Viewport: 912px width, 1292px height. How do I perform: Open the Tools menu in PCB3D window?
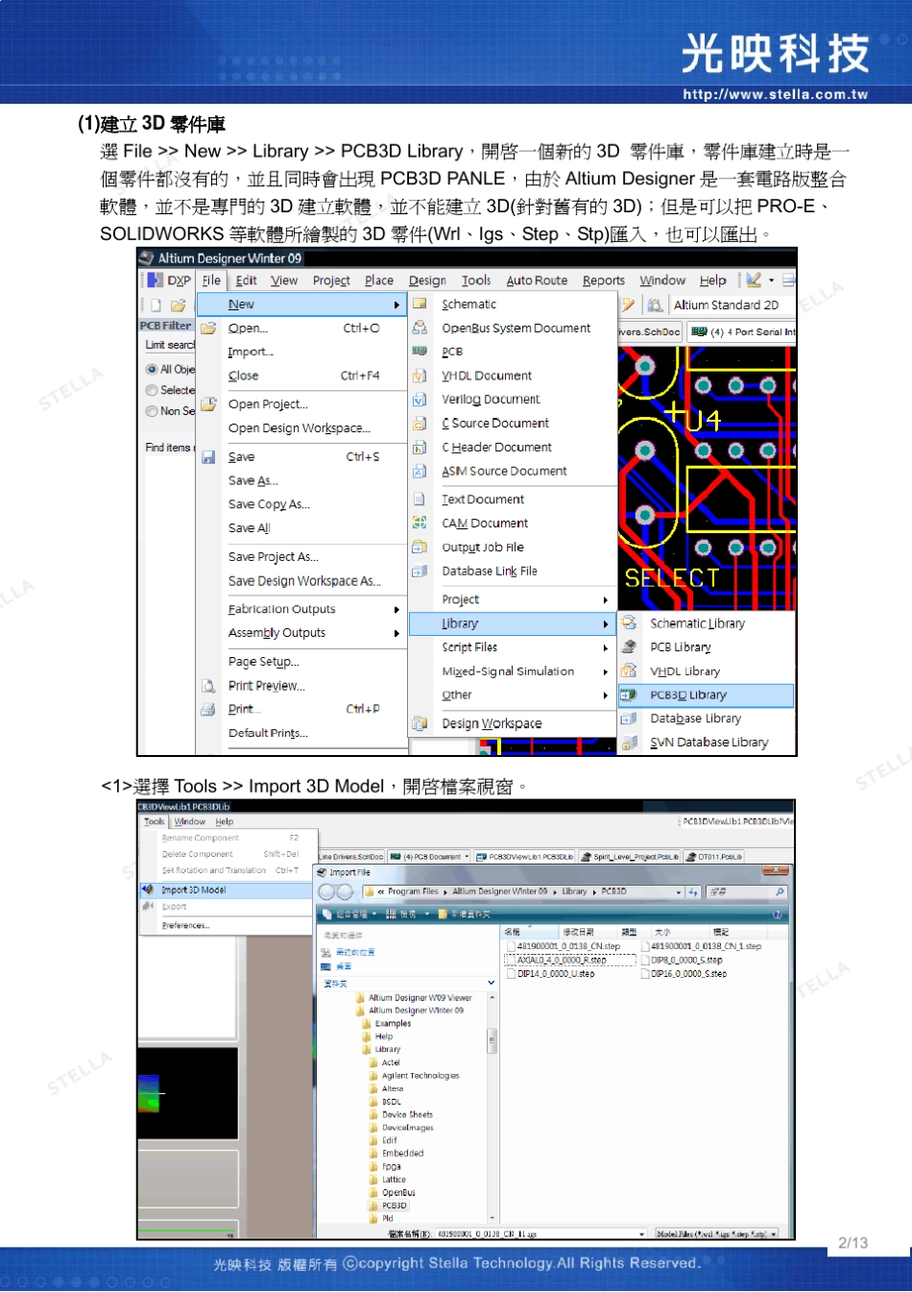coord(155,821)
